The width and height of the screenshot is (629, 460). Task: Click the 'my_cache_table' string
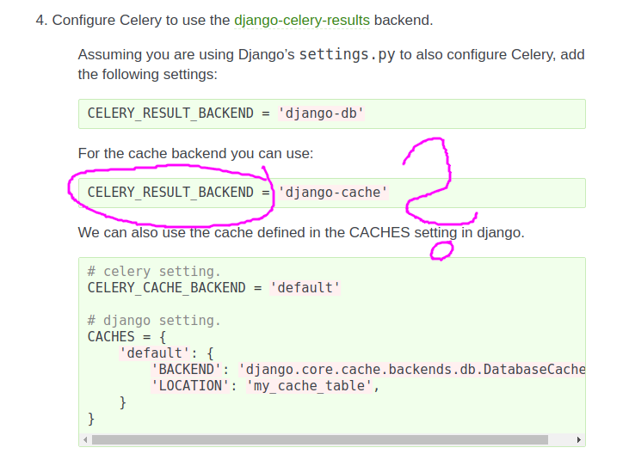pyautogui.click(x=309, y=386)
